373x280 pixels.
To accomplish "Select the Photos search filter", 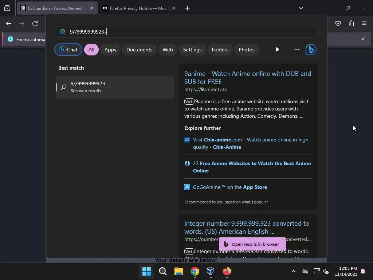I will (247, 50).
